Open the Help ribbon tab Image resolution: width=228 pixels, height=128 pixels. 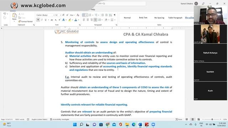pyautogui.click(x=93, y=10)
